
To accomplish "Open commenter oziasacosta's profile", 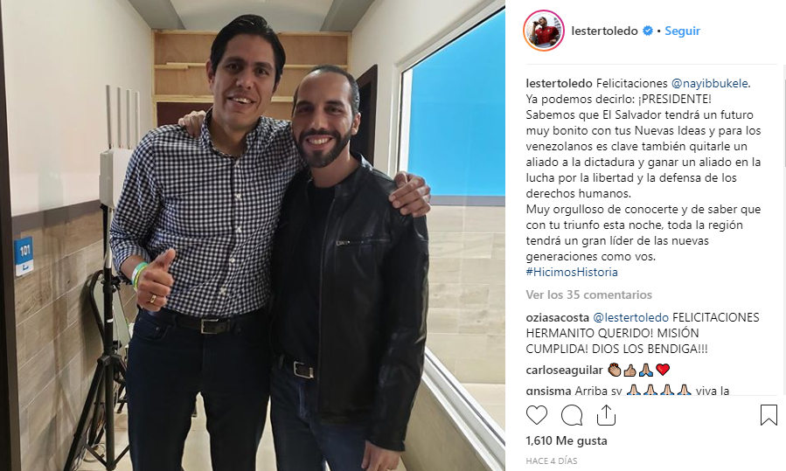I will point(558,318).
